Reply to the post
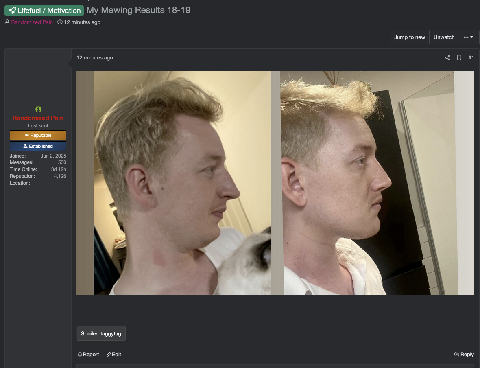The image size is (480, 368). point(464,354)
